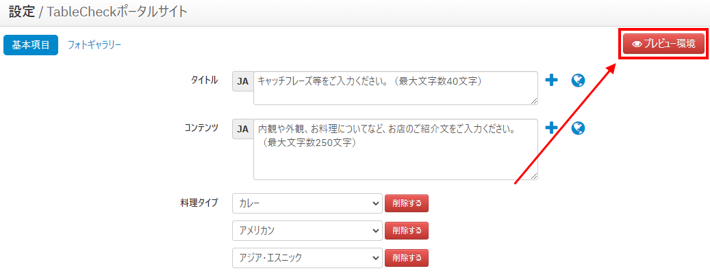Open the アメリカン cuisine type dropdown
This screenshot has width=710, height=275.
tap(307, 230)
